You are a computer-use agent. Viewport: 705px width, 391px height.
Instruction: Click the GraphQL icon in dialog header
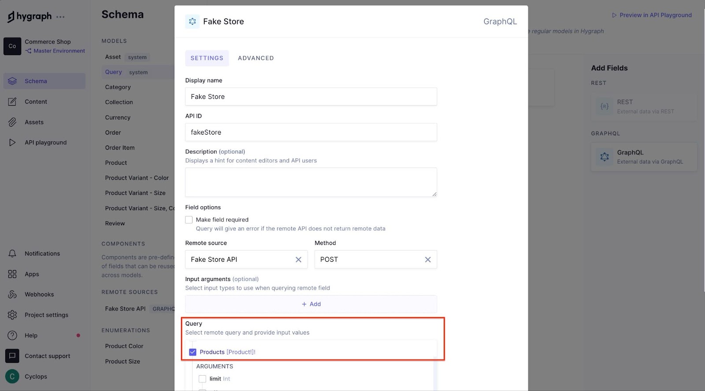pyautogui.click(x=192, y=22)
